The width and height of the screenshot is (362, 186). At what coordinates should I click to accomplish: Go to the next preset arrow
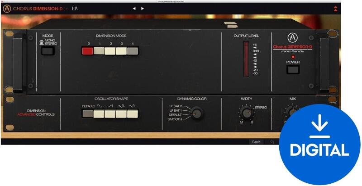click(x=143, y=8)
